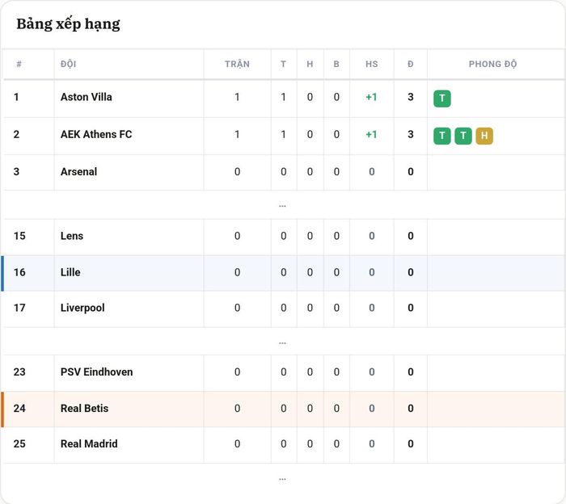The height and width of the screenshot is (504, 566).
Task: Select the highlighted Lille row
Action: tap(283, 272)
